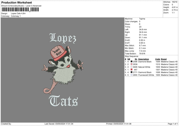179x126 pixels.
Task: Click the 'Brand' column header
Action: pos(164,59)
